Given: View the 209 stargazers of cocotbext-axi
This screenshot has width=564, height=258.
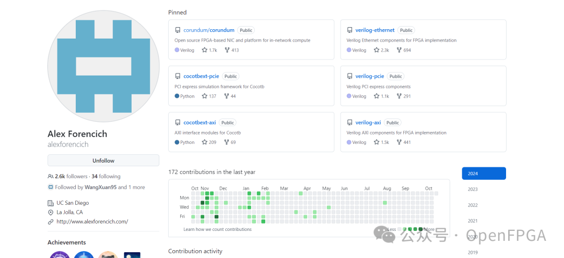Looking at the screenshot, I should point(209,142).
